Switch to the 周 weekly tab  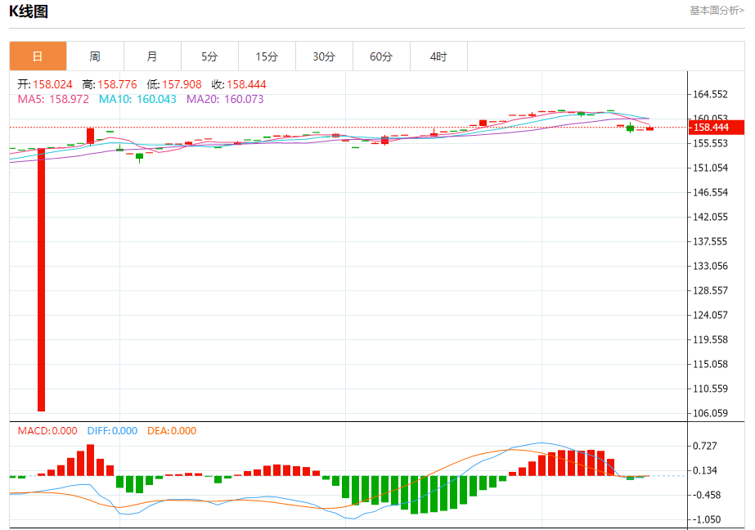(x=95, y=56)
